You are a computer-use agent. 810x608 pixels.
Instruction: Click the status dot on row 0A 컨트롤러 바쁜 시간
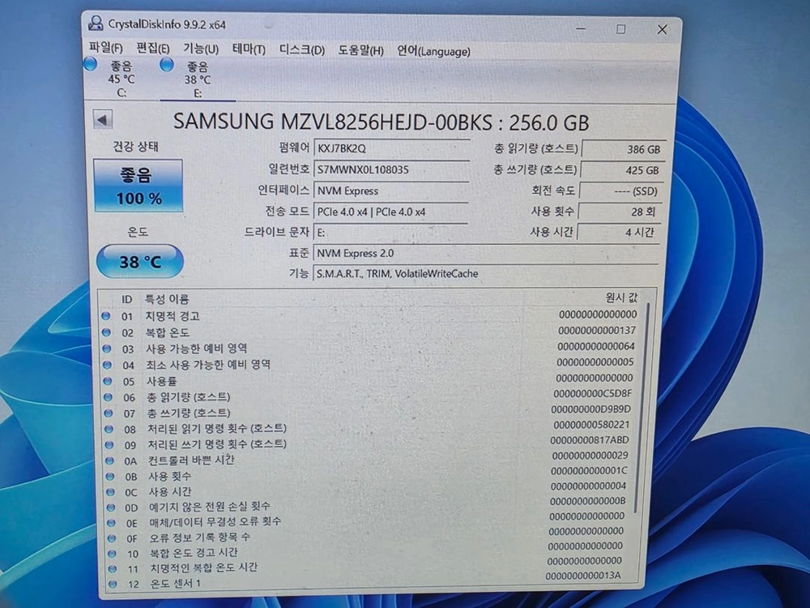coord(109,460)
